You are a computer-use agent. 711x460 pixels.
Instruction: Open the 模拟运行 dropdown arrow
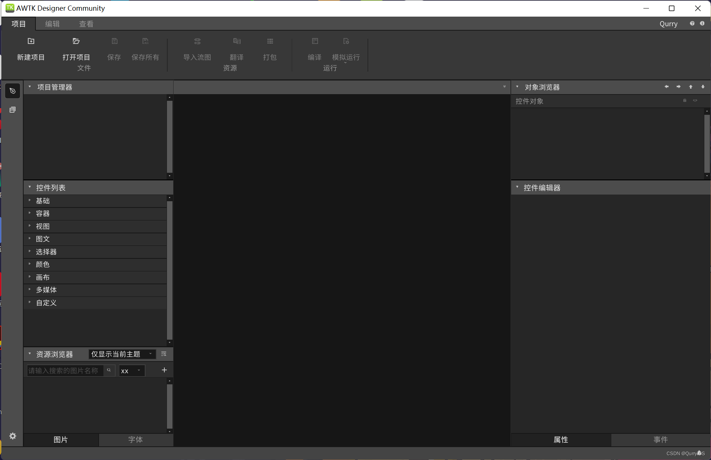pyautogui.click(x=346, y=63)
